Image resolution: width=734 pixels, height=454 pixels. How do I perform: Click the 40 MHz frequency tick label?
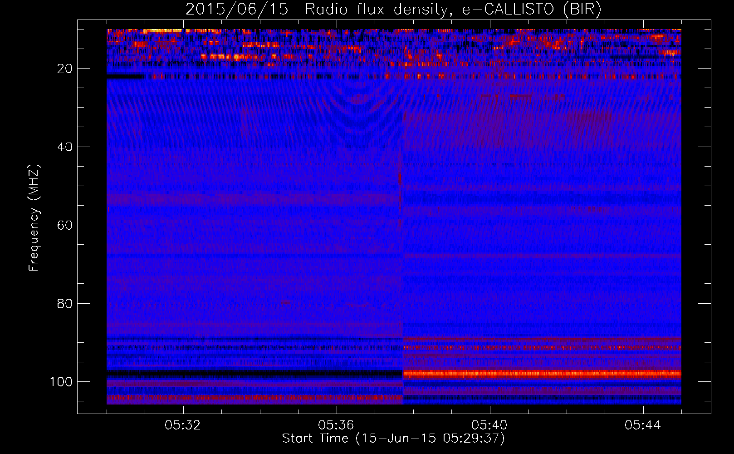click(x=65, y=147)
